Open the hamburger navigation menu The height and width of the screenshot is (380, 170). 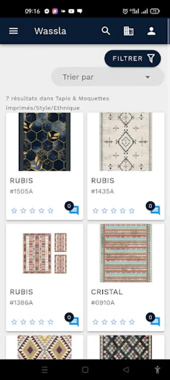[x=13, y=31]
